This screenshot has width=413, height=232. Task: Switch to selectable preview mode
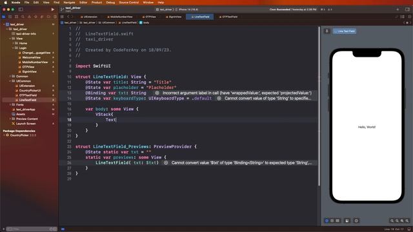(x=332, y=220)
